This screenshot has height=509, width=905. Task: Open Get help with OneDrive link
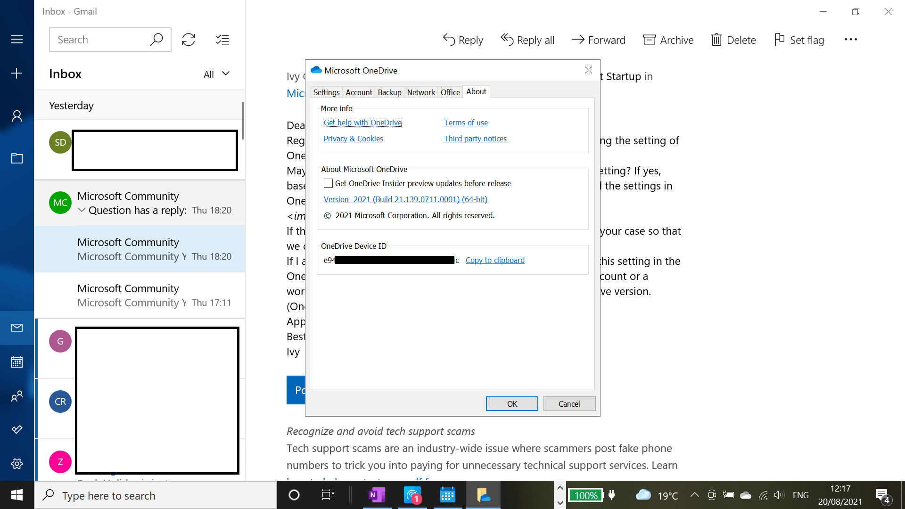(x=362, y=122)
